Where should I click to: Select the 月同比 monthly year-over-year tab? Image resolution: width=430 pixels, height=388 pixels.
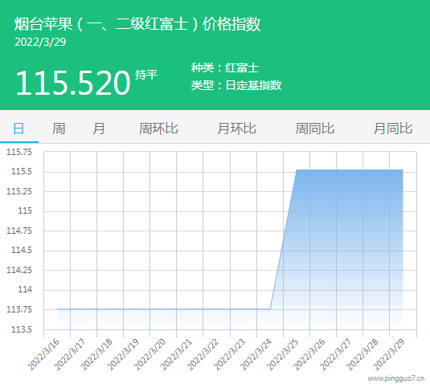tap(393, 129)
